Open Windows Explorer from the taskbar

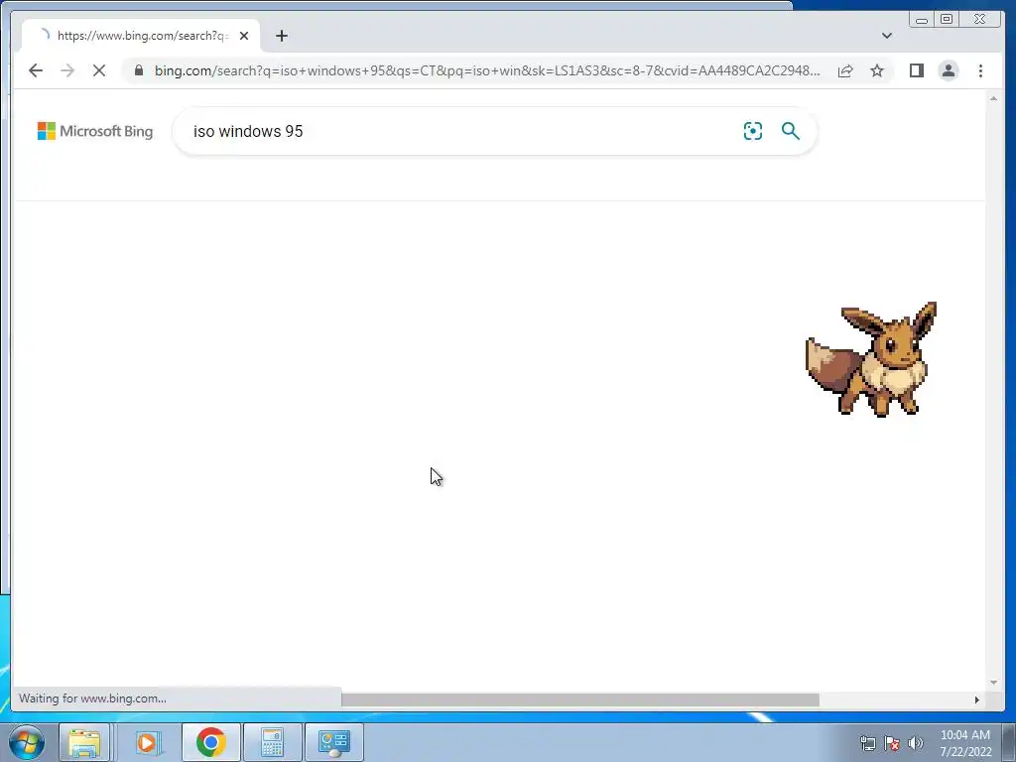(x=84, y=742)
